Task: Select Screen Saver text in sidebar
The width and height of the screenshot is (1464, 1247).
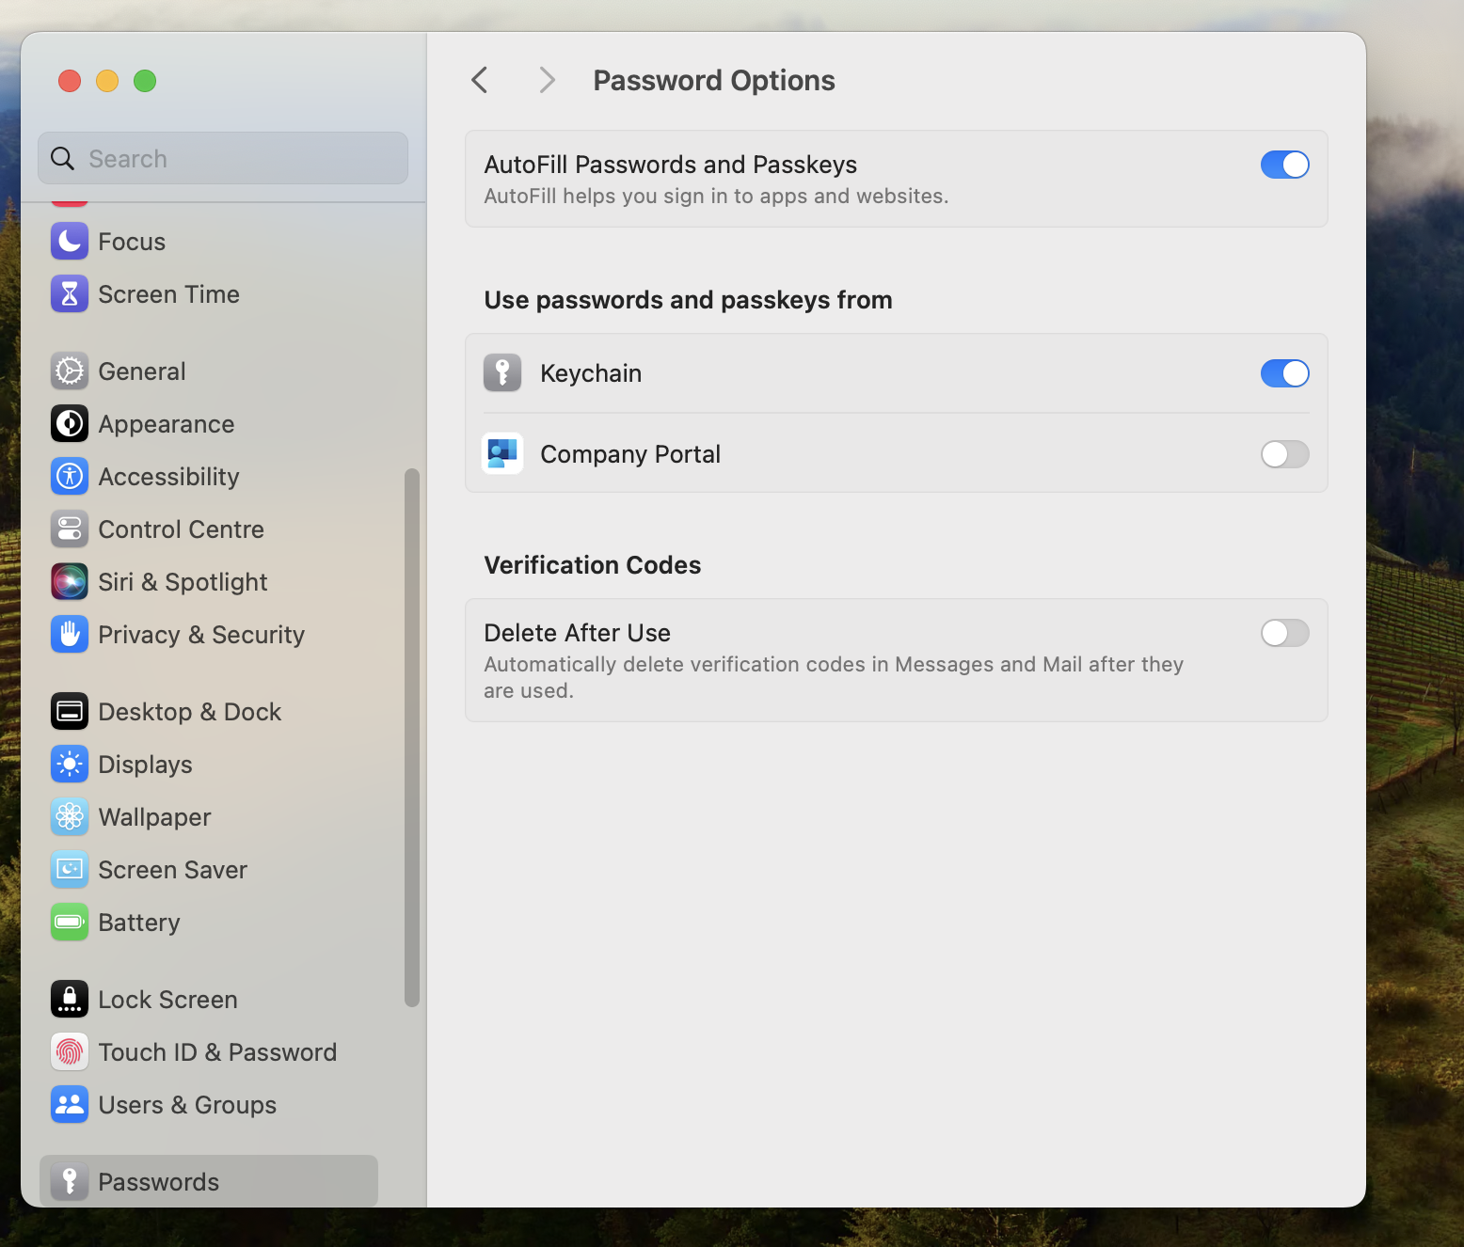Action: coord(173,870)
